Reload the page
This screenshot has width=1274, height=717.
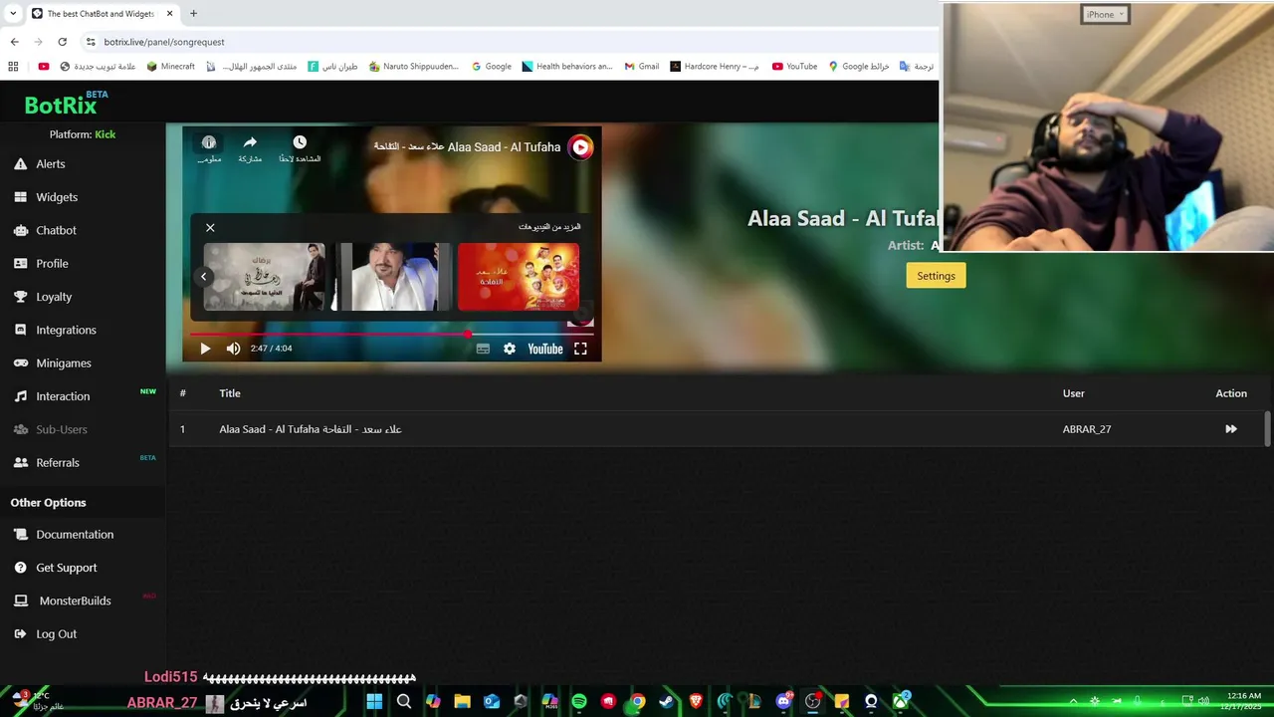[62, 42]
